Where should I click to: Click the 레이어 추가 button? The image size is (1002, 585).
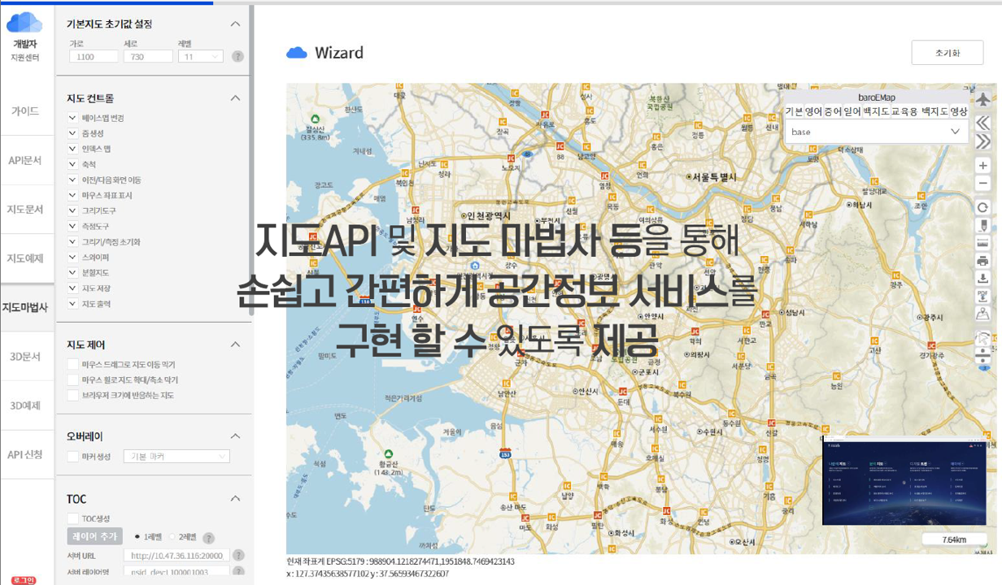click(94, 537)
